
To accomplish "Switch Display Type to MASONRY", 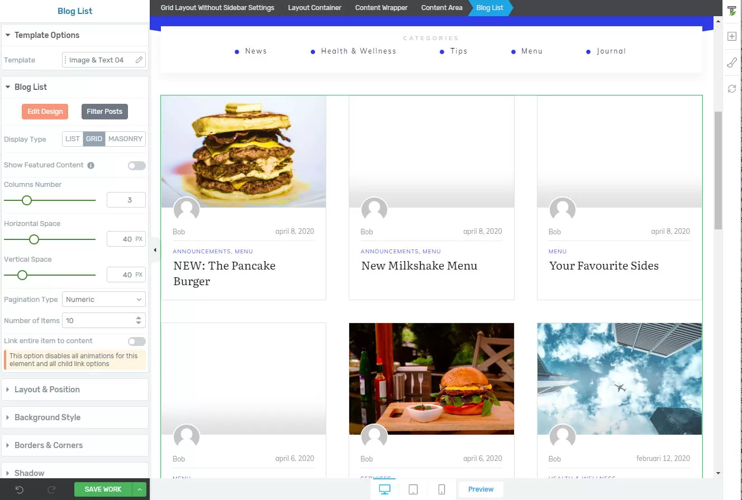I will click(x=125, y=138).
